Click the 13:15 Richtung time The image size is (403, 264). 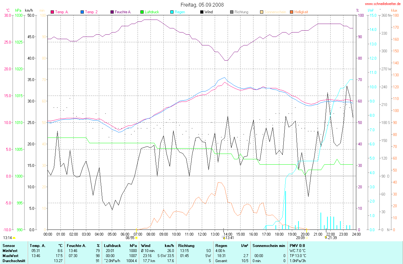(184, 251)
